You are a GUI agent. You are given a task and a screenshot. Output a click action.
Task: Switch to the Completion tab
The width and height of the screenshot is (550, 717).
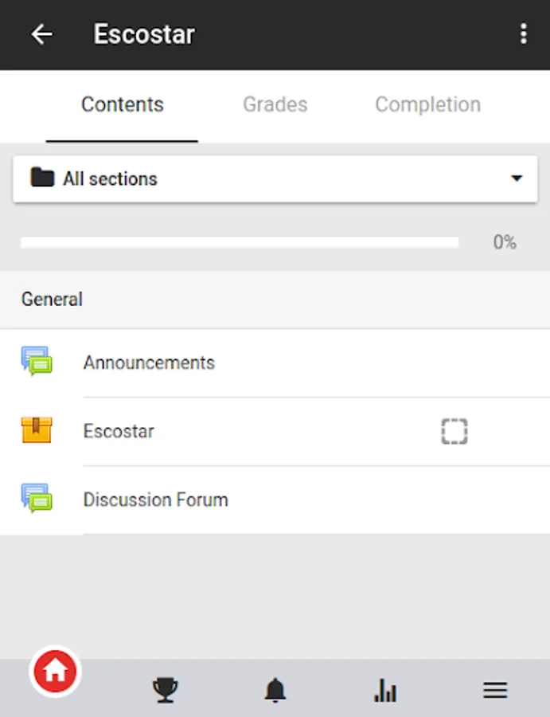tap(427, 104)
